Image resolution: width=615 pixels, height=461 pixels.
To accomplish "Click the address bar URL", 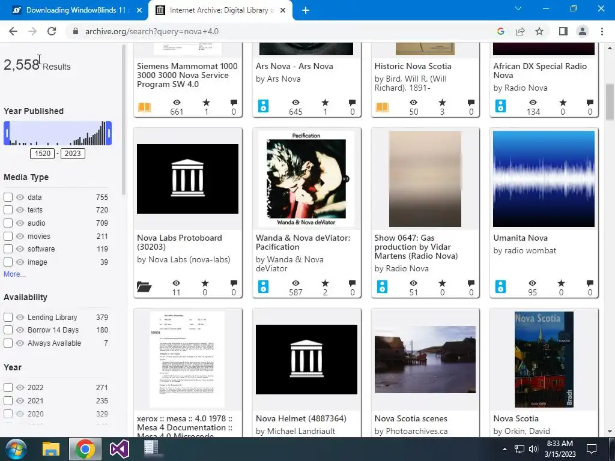I will point(152,31).
